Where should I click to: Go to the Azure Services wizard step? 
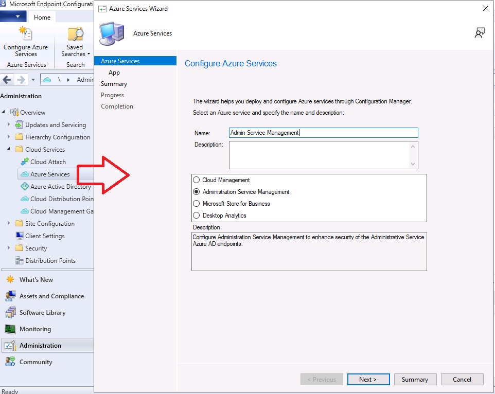(x=135, y=61)
